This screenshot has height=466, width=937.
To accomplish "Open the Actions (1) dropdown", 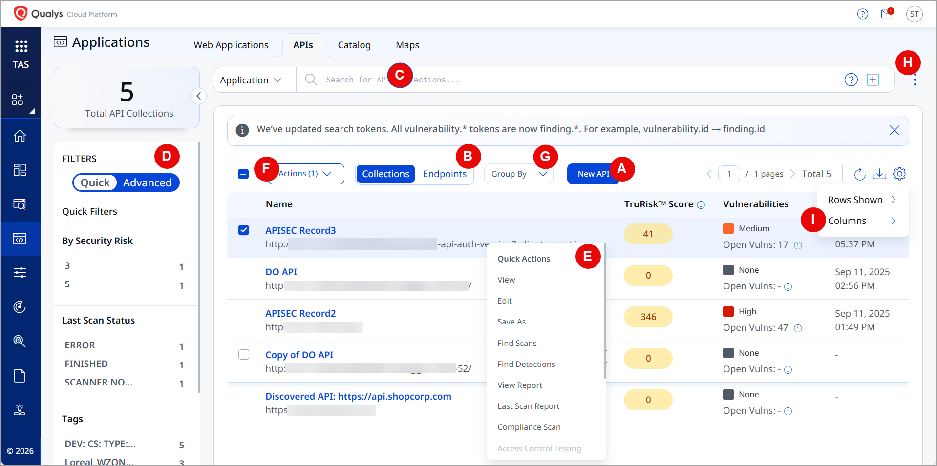I will tap(305, 174).
